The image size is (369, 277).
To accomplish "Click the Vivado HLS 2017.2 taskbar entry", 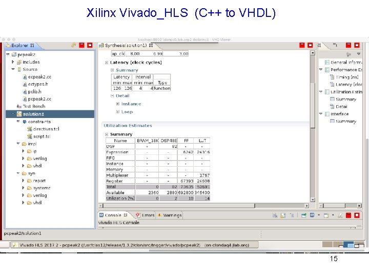I will point(134,245).
